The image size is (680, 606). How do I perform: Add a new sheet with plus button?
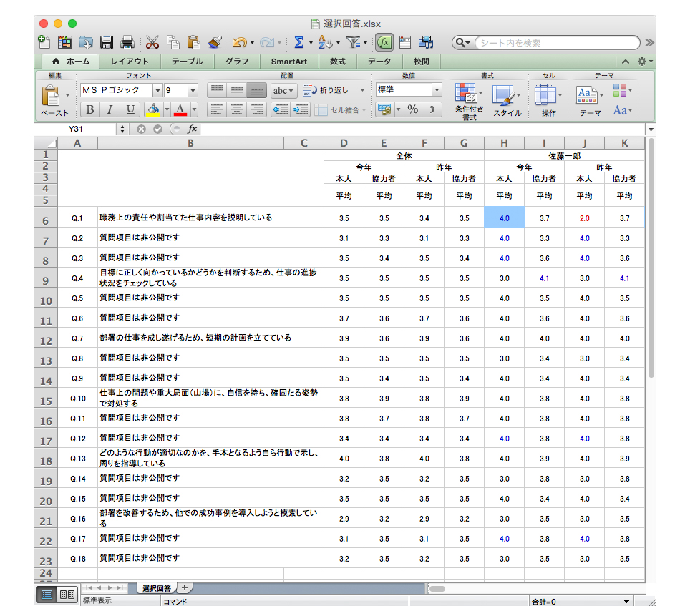tap(185, 587)
